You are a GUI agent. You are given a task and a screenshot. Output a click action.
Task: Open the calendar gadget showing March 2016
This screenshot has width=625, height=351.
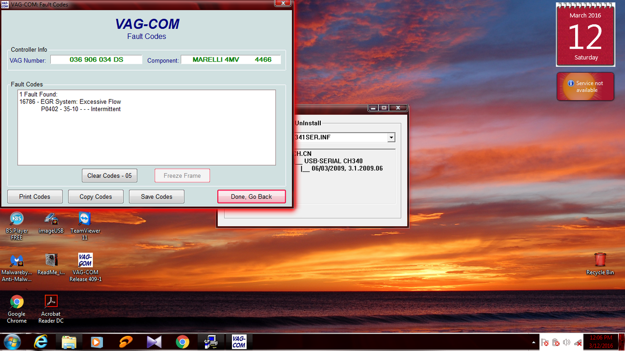tap(586, 35)
